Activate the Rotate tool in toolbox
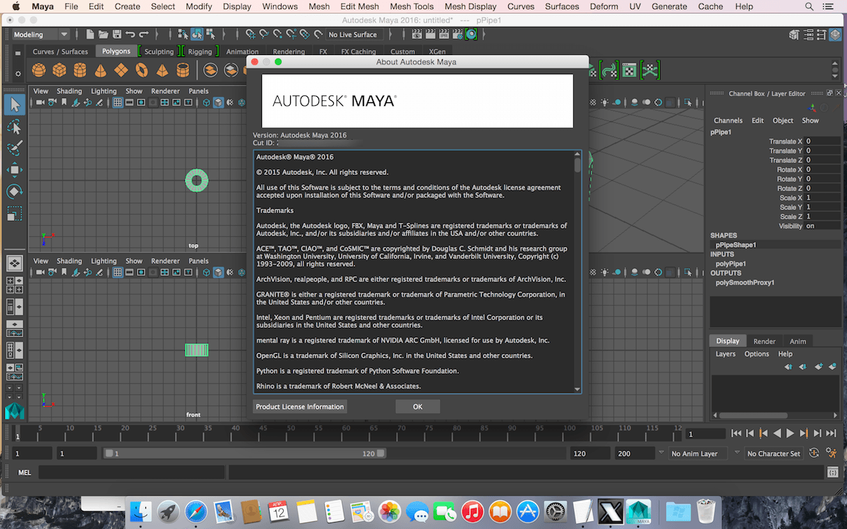Viewport: 847px width, 529px height. coord(15,191)
